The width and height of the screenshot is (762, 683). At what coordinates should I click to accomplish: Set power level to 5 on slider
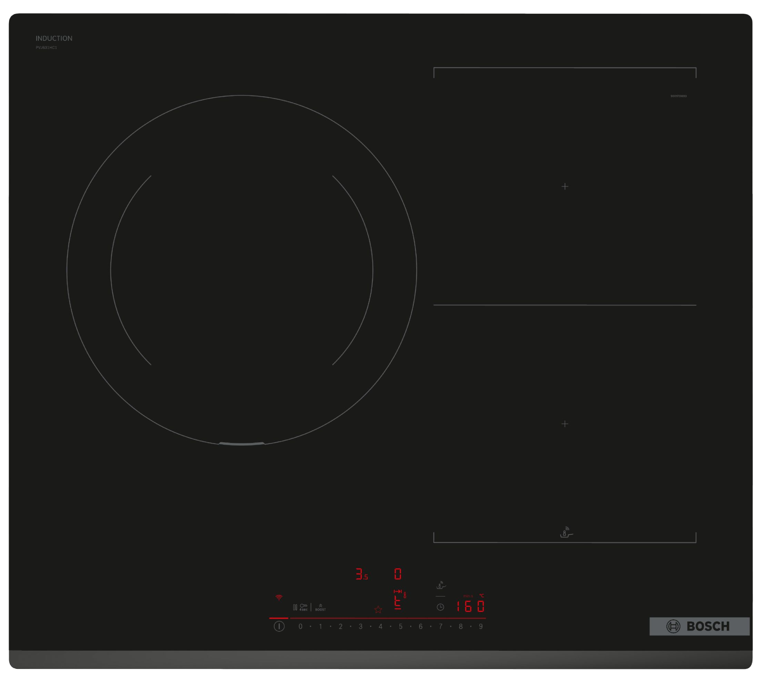(x=400, y=627)
